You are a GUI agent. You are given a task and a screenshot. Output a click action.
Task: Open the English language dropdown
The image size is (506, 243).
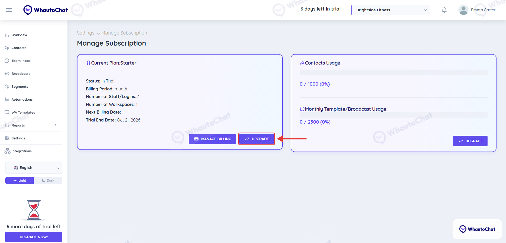click(x=34, y=168)
